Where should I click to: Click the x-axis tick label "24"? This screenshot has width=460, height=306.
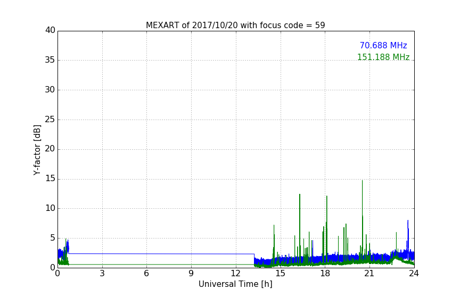(x=414, y=274)
